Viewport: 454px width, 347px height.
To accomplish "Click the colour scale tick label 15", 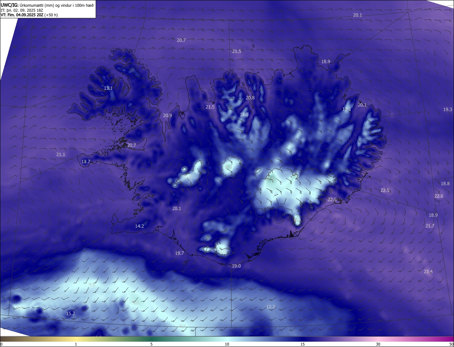I will point(303,344).
